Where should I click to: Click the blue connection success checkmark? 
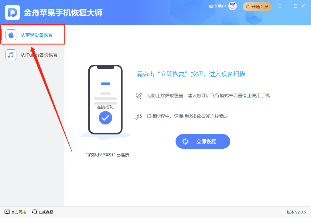105,118
